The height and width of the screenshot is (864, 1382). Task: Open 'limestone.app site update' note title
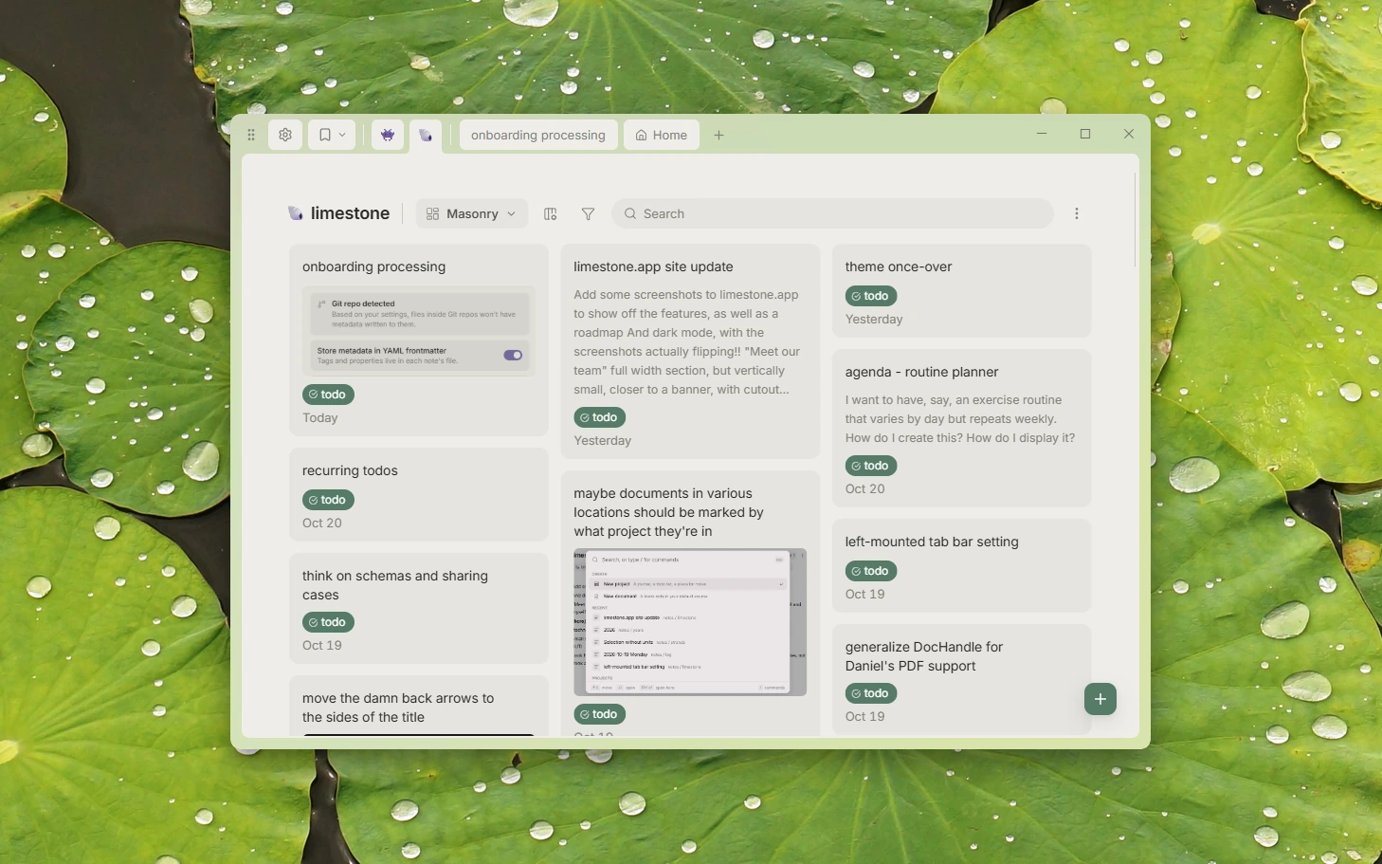coord(653,267)
